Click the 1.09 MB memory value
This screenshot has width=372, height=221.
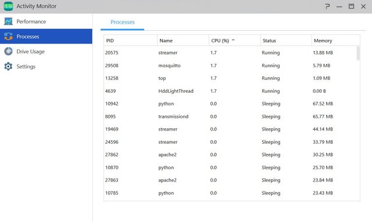pyautogui.click(x=321, y=78)
